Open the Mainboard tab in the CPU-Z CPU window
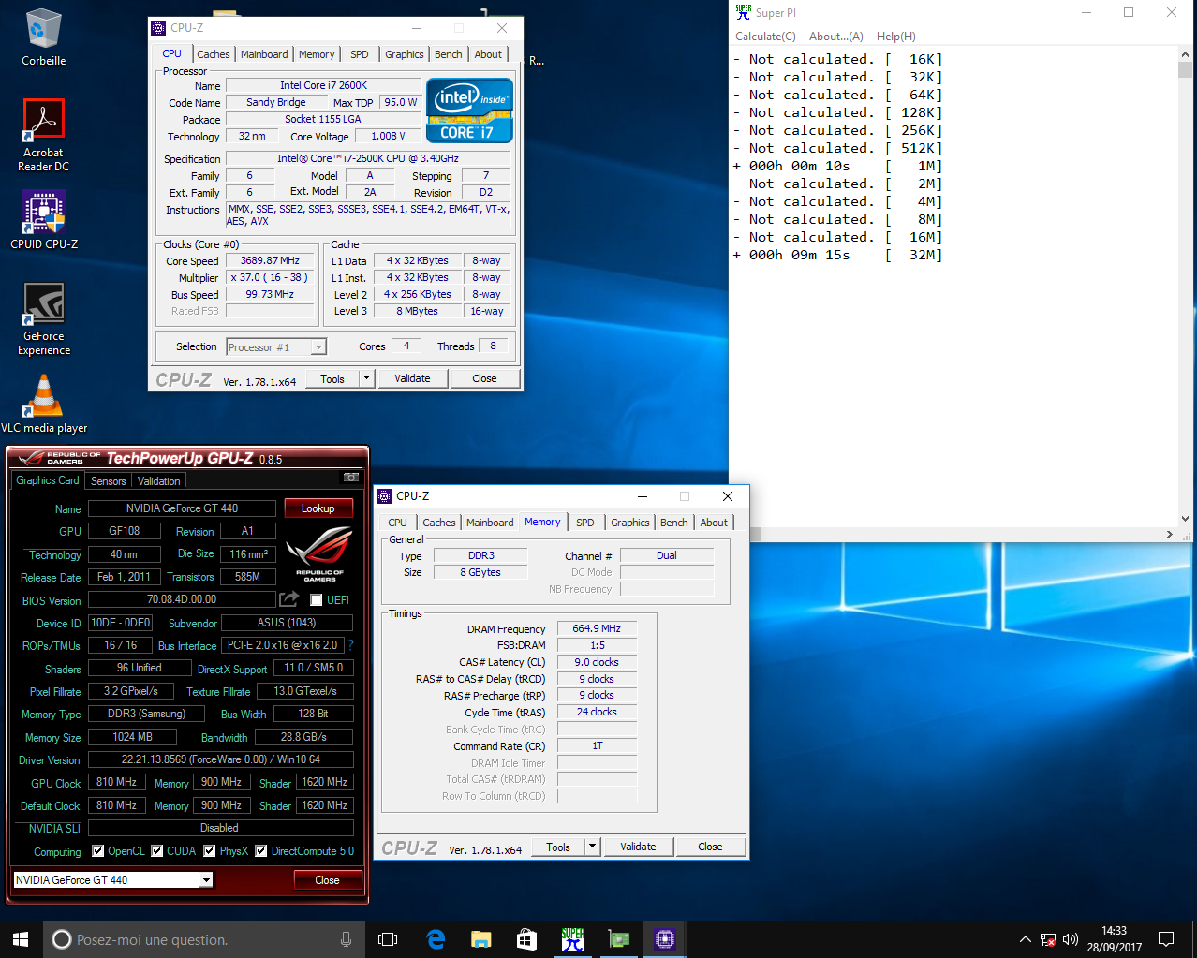 pyautogui.click(x=264, y=54)
